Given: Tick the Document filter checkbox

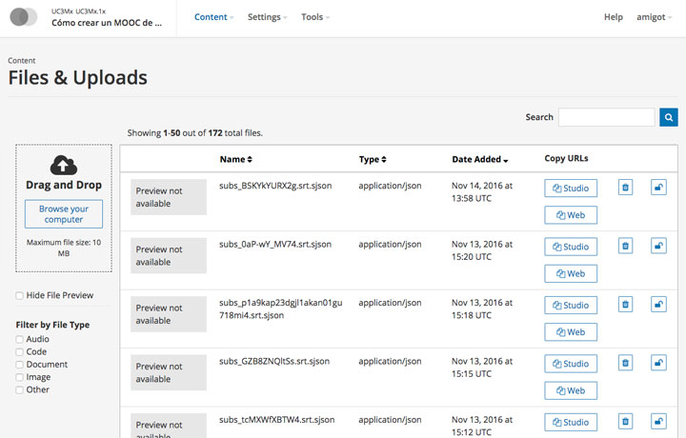Looking at the screenshot, I should click(20, 365).
